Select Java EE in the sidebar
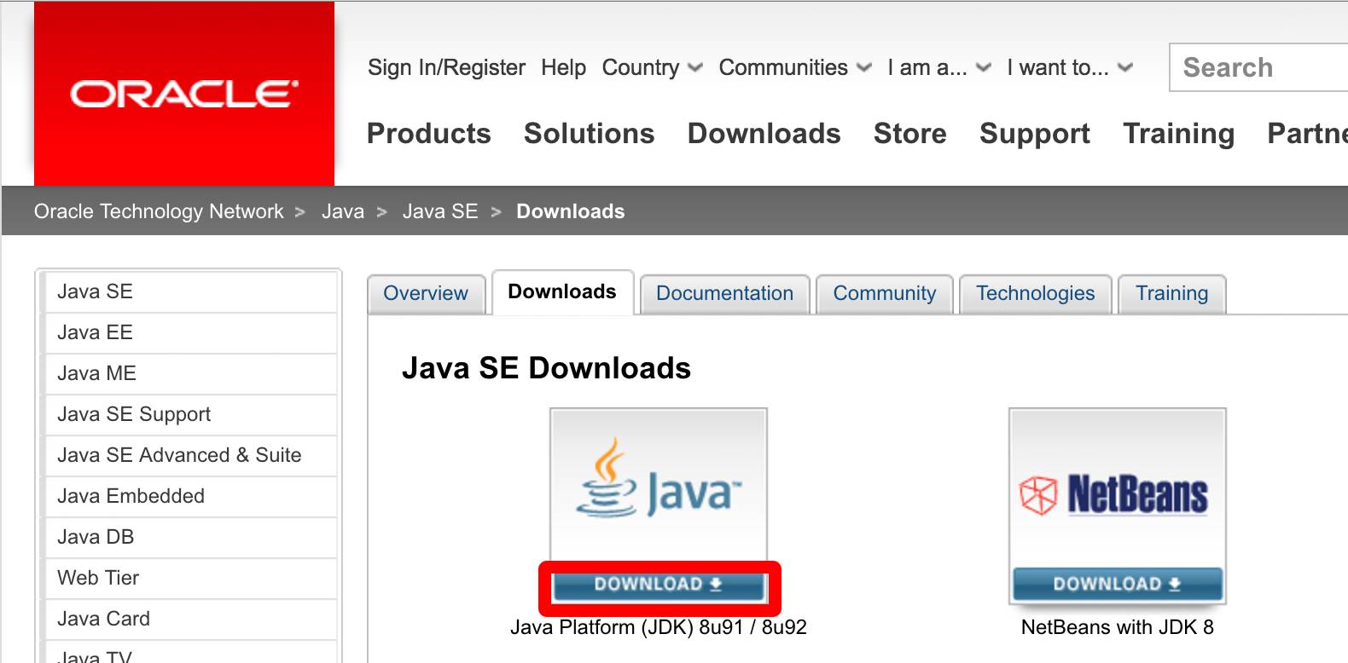Viewport: 1348px width, 663px height. coord(191,332)
